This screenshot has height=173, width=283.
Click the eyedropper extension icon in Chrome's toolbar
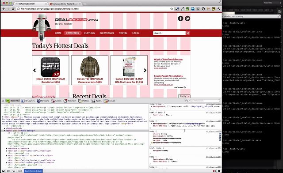click(182, 9)
